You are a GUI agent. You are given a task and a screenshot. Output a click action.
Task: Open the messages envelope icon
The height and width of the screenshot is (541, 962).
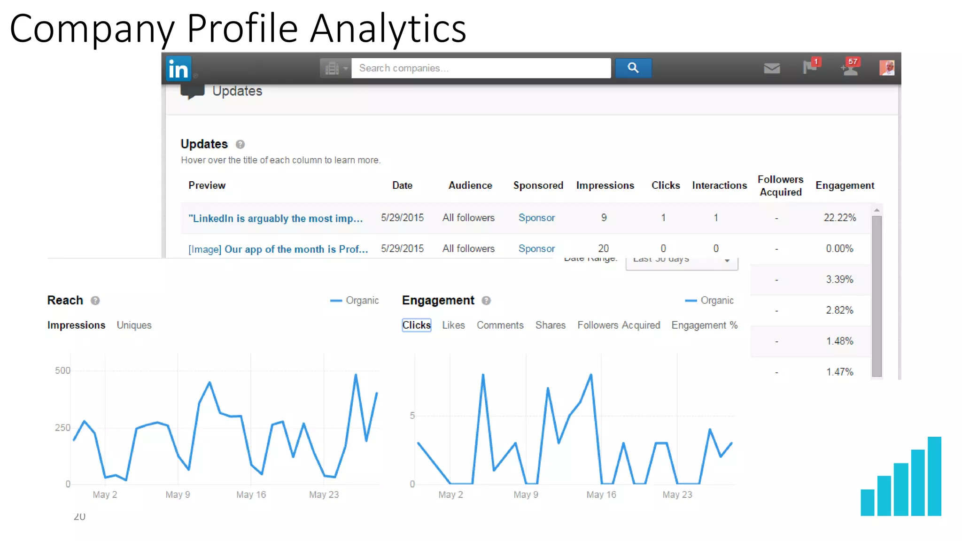pos(772,69)
